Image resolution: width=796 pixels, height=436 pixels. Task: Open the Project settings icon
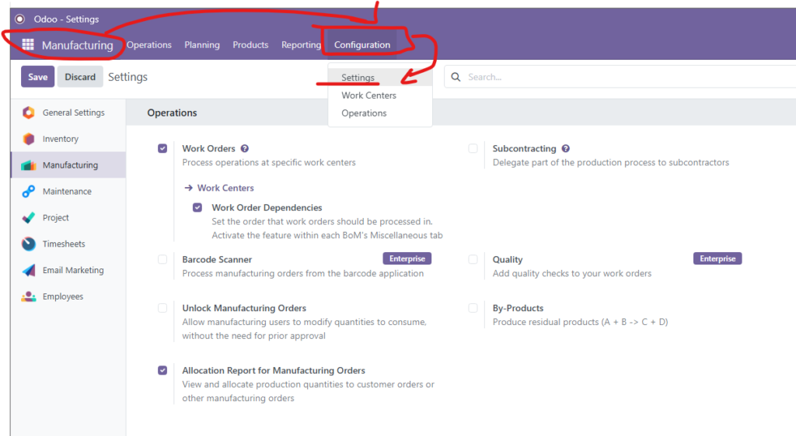(x=29, y=218)
